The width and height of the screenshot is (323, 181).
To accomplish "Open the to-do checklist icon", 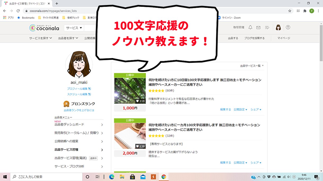I will click(x=267, y=27).
